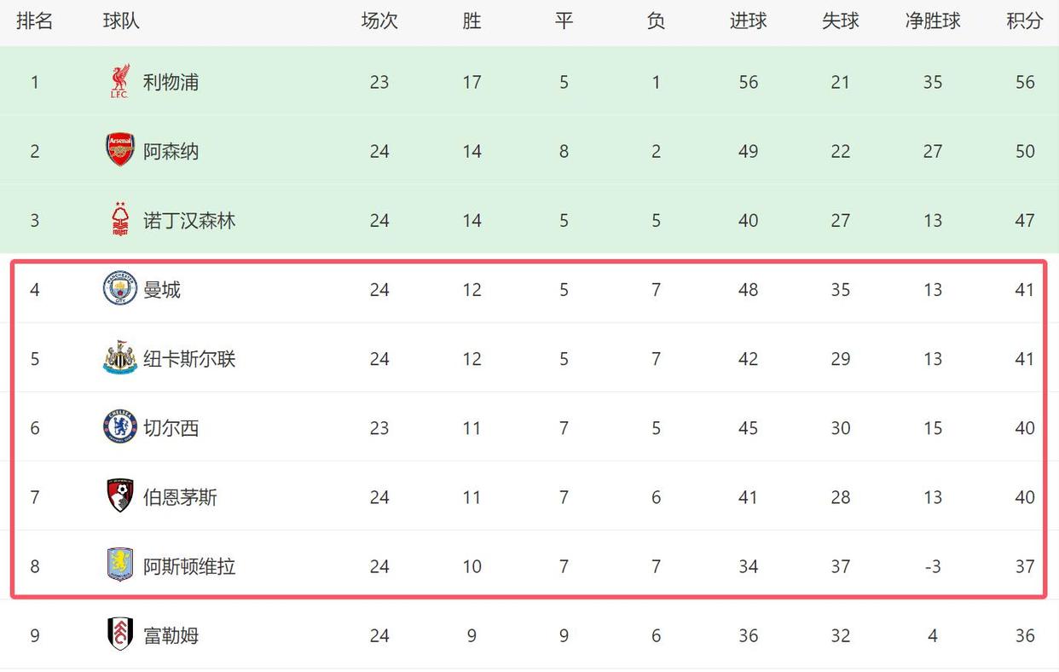Click the Manchester City badge
The width and height of the screenshot is (1059, 672).
(x=120, y=289)
